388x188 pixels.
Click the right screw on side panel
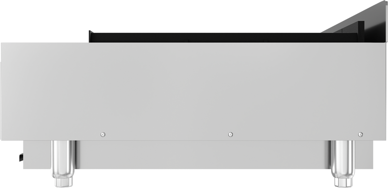coord(361,134)
